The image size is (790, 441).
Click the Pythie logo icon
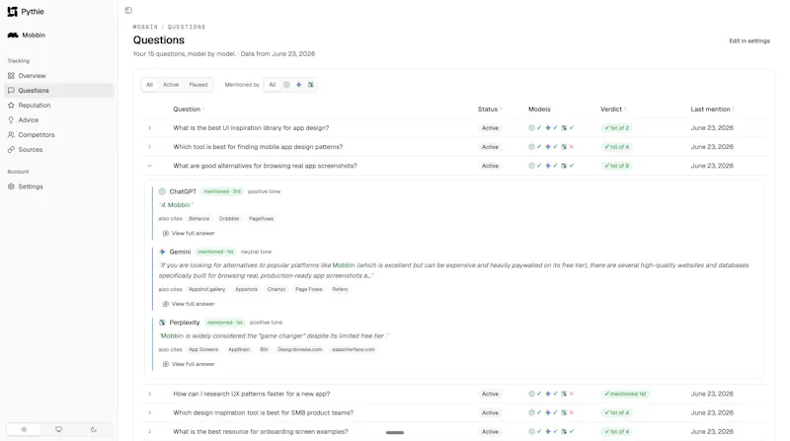pyautogui.click(x=13, y=12)
